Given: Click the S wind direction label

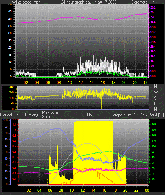Looking at the screenshot, I should coord(155,98).
